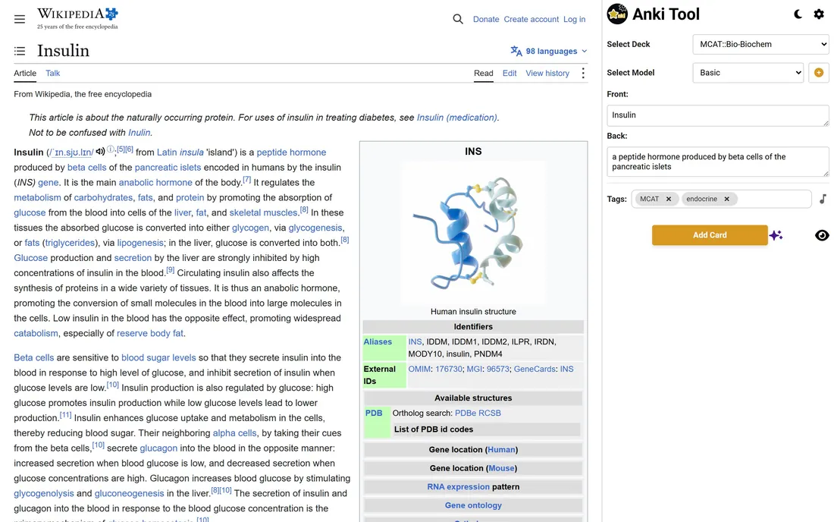Click the lipogenesis link
This screenshot has width=834, height=522.
[140, 243]
